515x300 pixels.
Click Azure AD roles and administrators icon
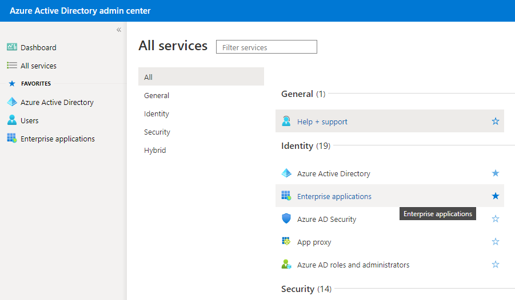286,264
